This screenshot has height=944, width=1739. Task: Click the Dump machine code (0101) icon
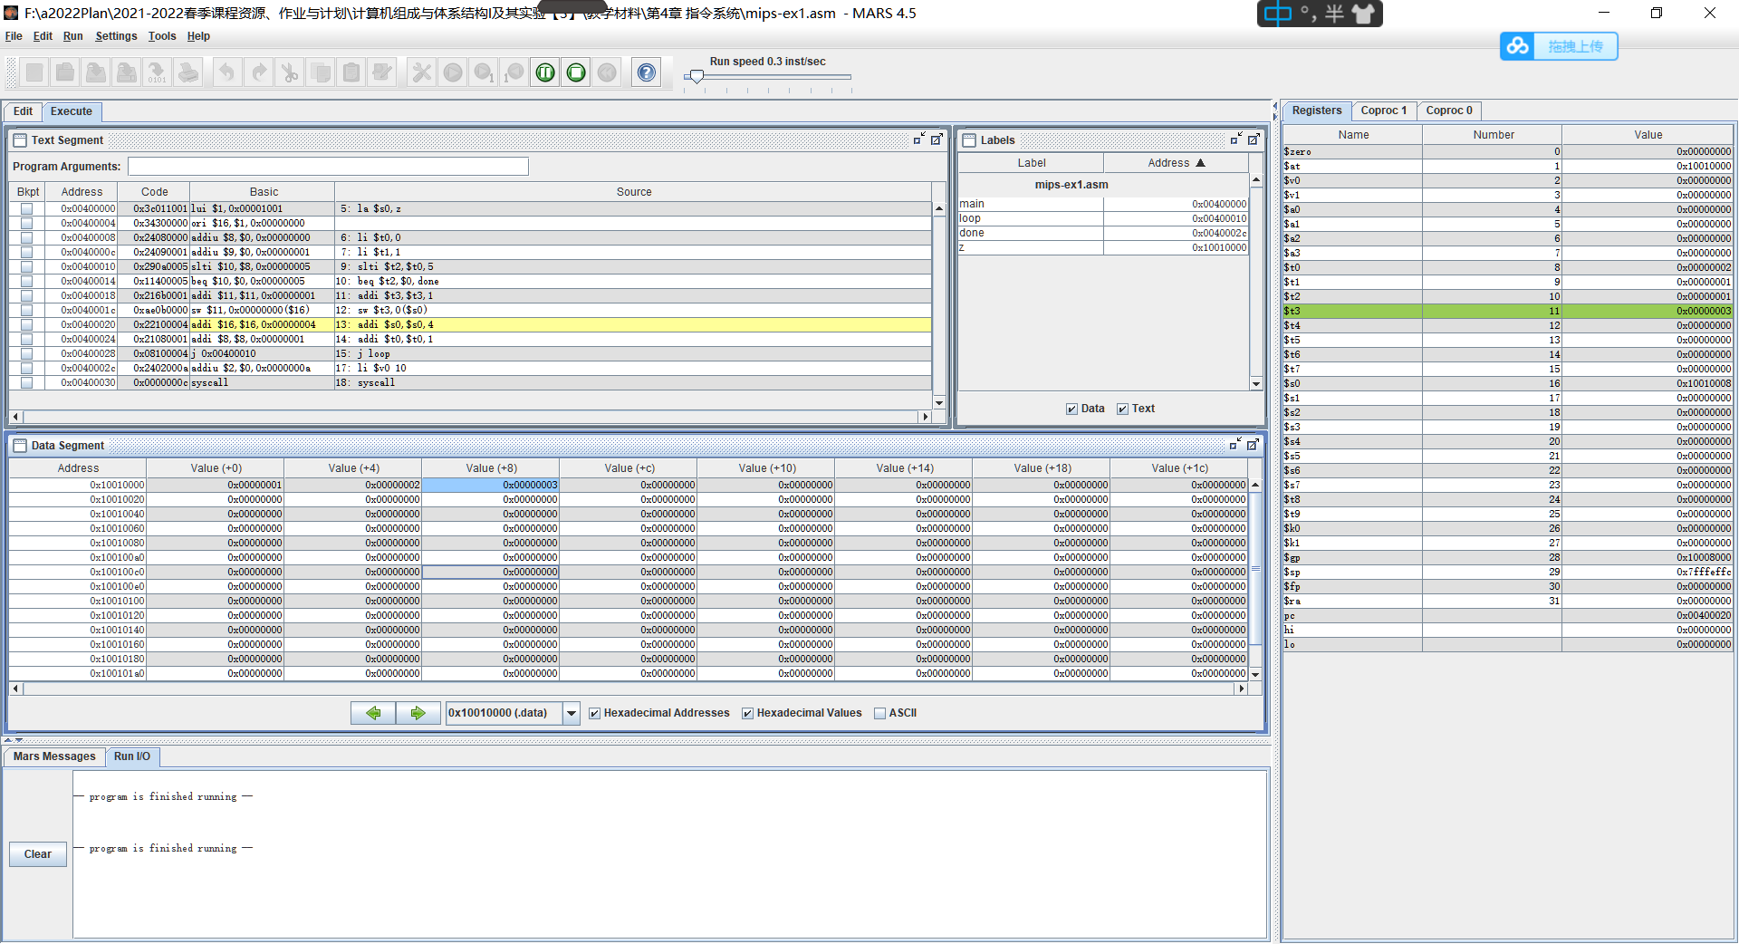tap(158, 72)
